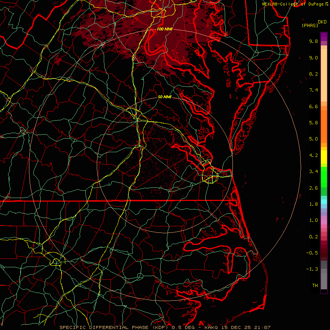Screen dimensions: 330x330
Task: Click the 7.4 value on the legend
Action: (313, 90)
